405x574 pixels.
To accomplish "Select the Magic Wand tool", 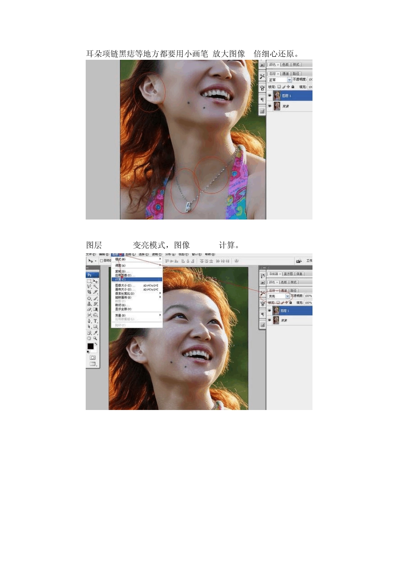I will pyautogui.click(x=95, y=287).
